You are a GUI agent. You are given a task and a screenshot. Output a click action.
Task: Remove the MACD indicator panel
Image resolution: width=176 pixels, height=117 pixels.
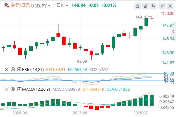6,89
